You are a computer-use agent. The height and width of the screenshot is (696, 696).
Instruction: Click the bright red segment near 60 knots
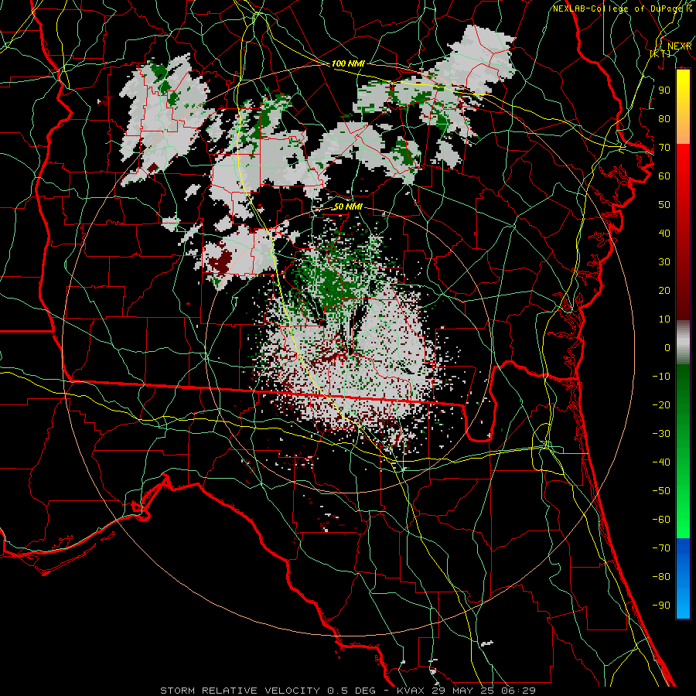(x=683, y=176)
